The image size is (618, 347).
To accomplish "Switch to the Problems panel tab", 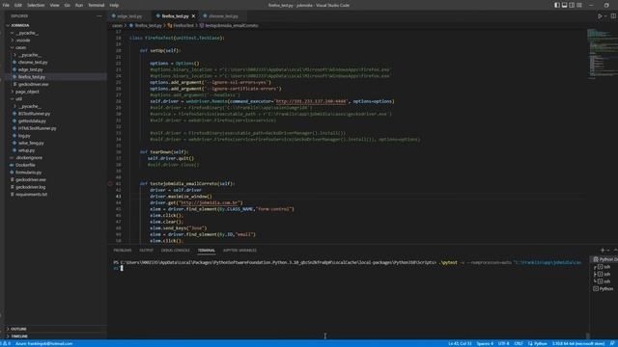I will pyautogui.click(x=123, y=251).
